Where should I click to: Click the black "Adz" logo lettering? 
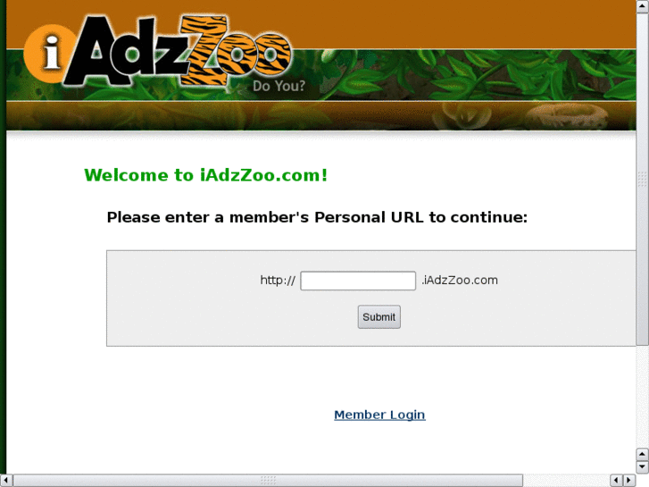(x=124, y=51)
